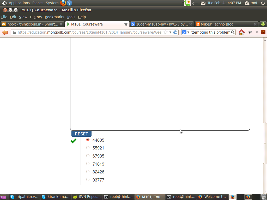Screen dimensions: 267x200
Task: Close the M101J Courseware tab
Action: point(126,24)
